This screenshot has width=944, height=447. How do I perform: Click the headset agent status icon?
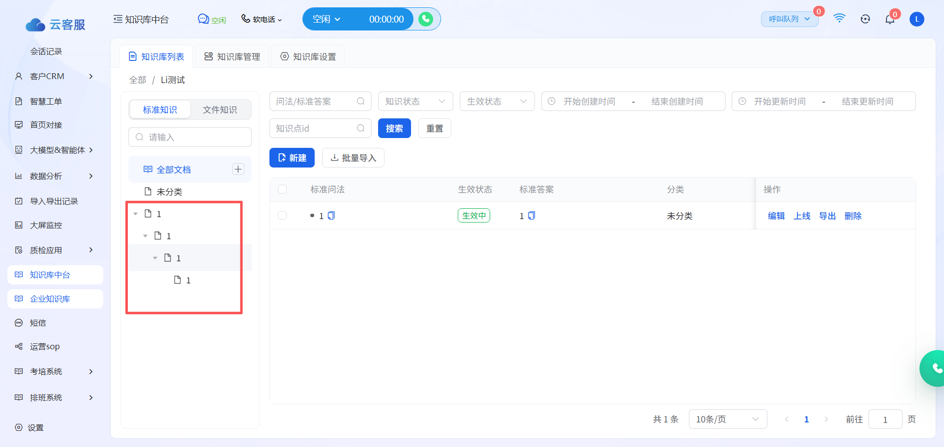point(865,19)
